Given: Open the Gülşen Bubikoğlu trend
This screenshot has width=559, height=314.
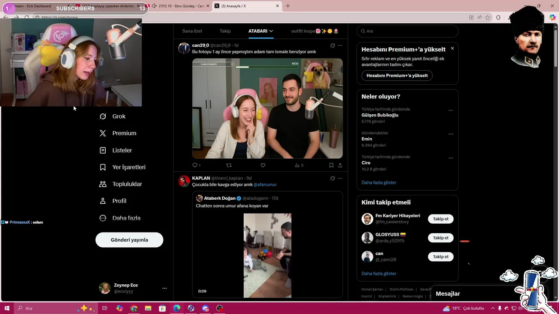Looking at the screenshot, I should pyautogui.click(x=380, y=115).
